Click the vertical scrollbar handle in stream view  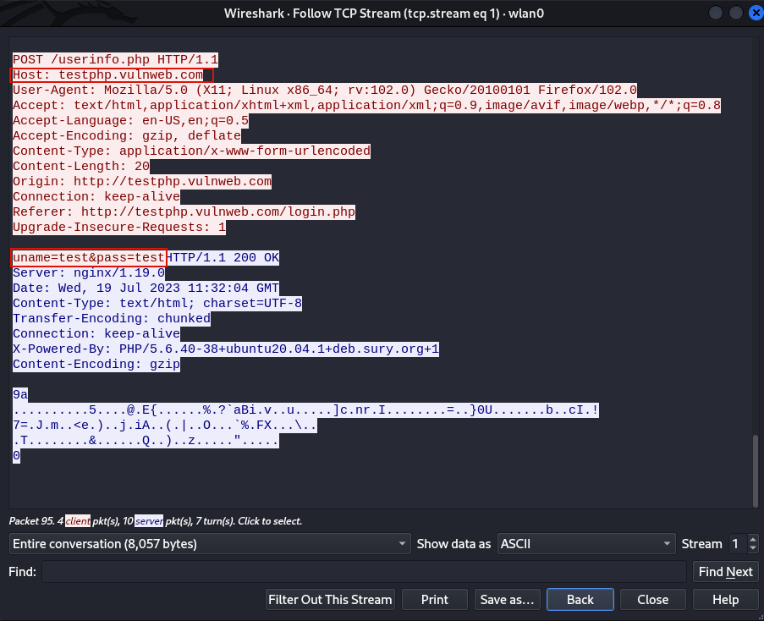[x=755, y=470]
